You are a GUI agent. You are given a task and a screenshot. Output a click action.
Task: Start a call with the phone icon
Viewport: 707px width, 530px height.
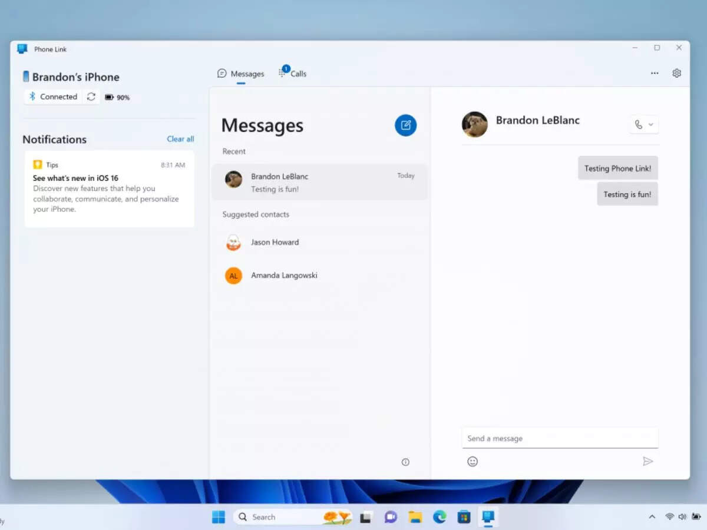tap(639, 124)
